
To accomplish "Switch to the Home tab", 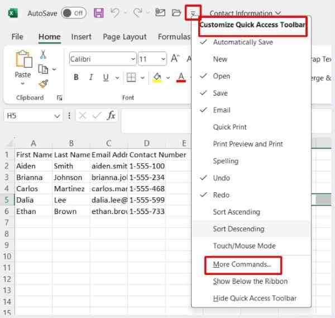I will (49, 37).
